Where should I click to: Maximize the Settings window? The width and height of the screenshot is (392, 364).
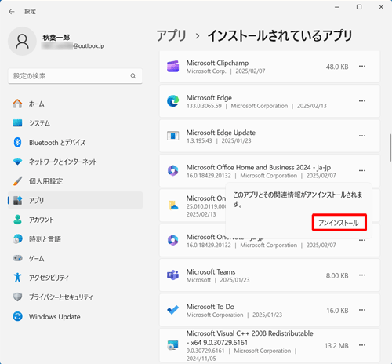point(359,7)
